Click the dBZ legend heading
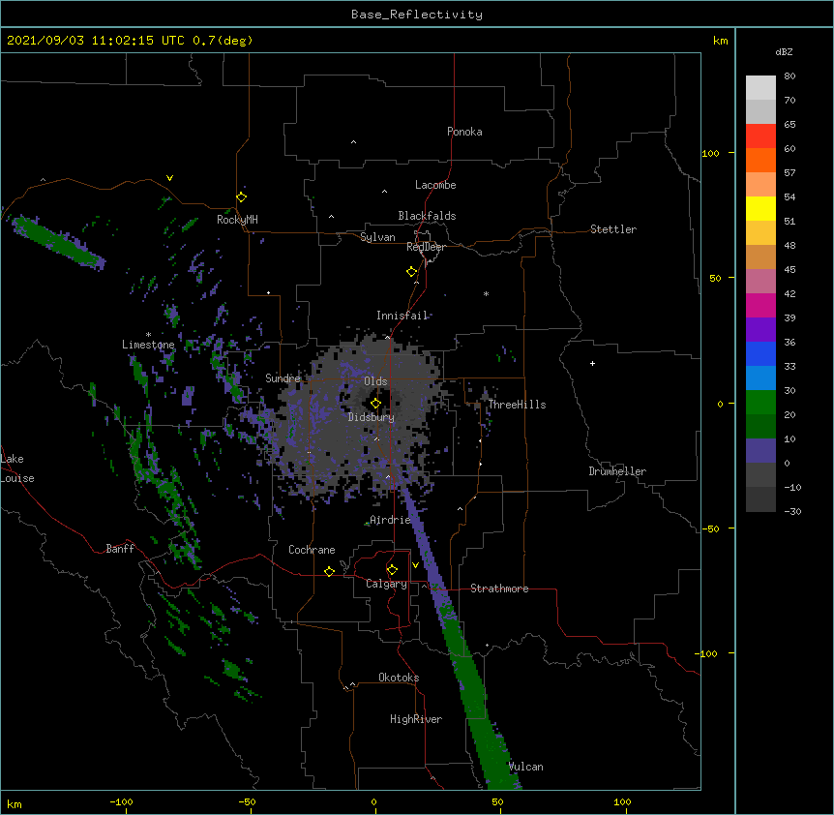The image size is (834, 815). 784,51
